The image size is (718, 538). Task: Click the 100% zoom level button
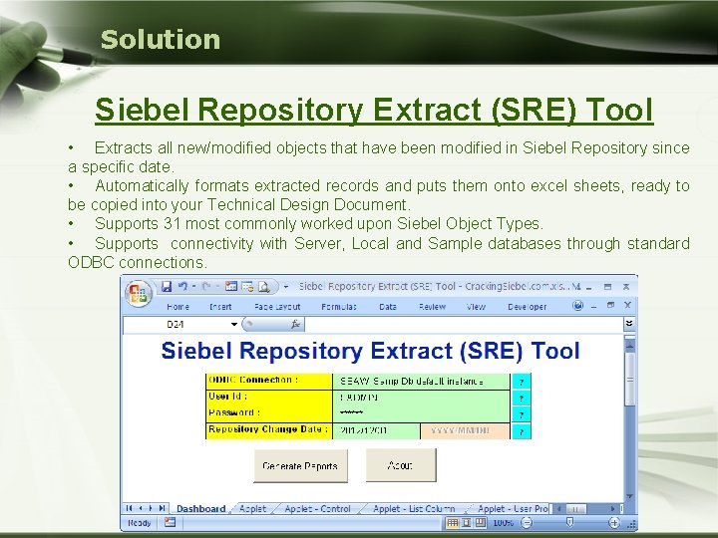click(503, 522)
